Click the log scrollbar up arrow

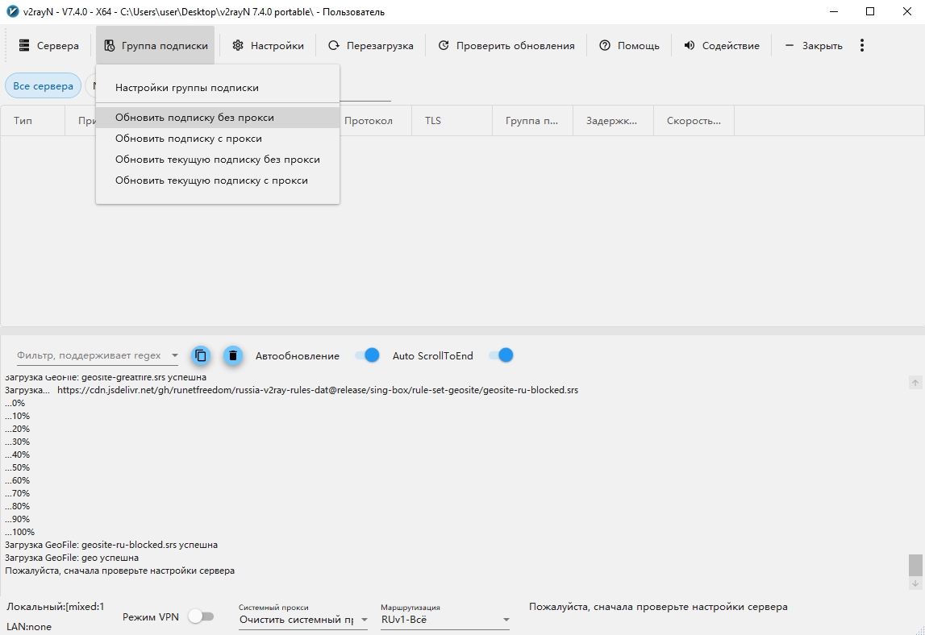(915, 383)
